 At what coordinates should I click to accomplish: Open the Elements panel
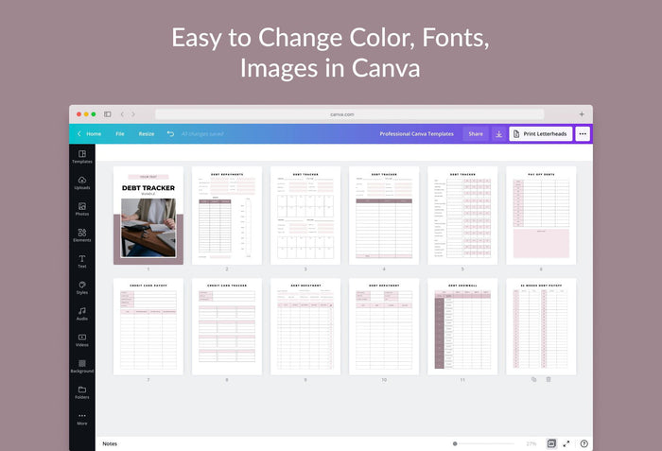coord(82,235)
